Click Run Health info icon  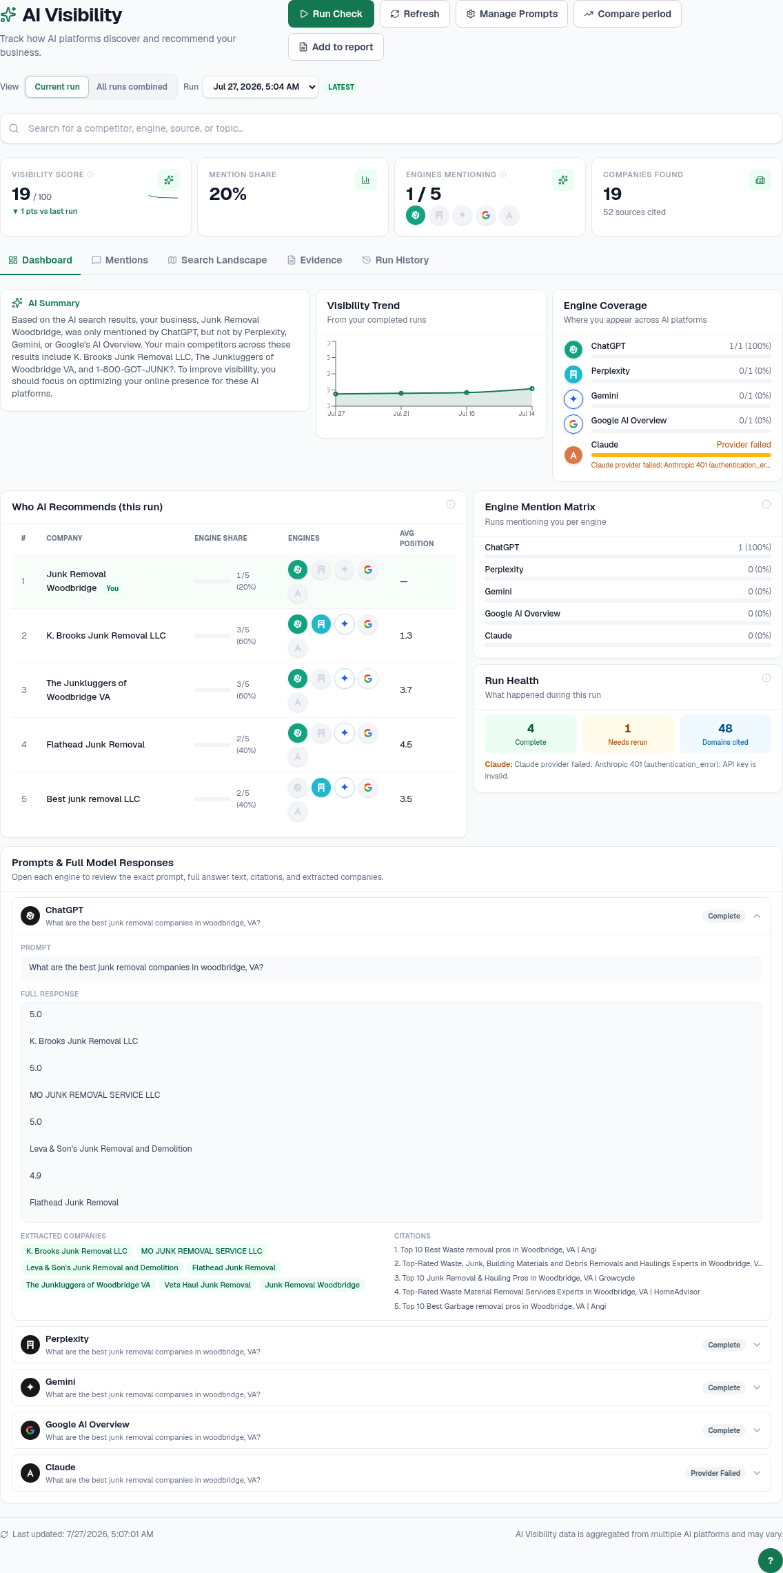pyautogui.click(x=766, y=678)
